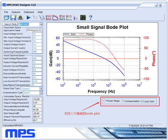Click the Phase Margin 64.39 value
The width and height of the screenshot is (168, 140).
pyautogui.click(x=37, y=110)
